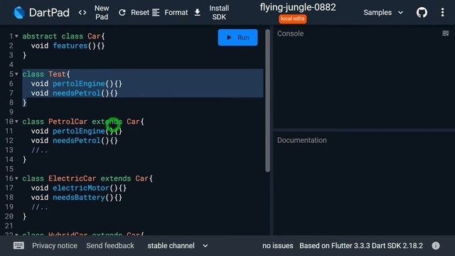Click the DartPad logo icon

(x=19, y=13)
